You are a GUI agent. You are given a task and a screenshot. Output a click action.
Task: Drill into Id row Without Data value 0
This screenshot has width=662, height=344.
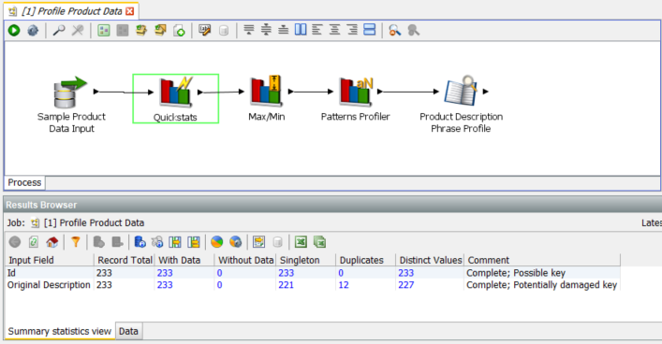pos(219,273)
